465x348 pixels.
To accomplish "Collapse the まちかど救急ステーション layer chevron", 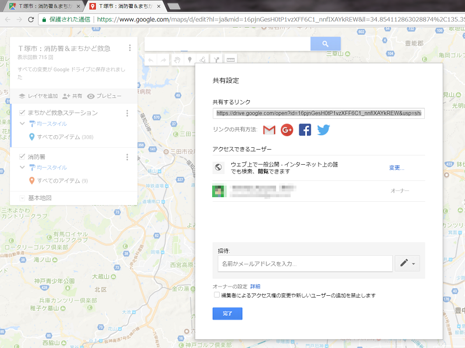I will pos(22,124).
